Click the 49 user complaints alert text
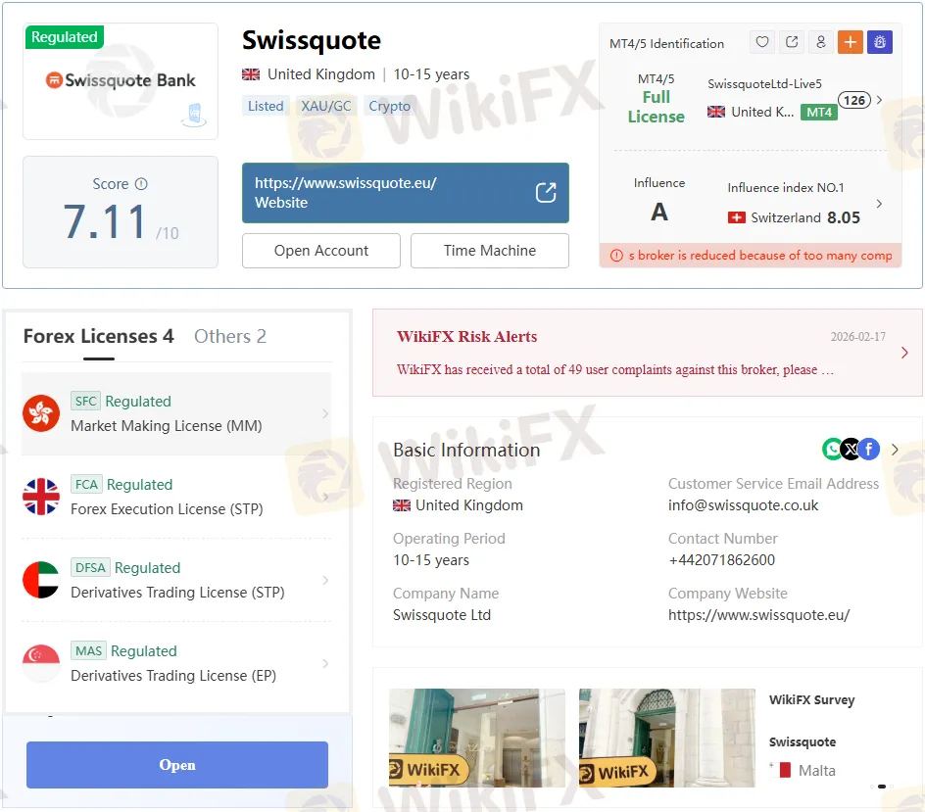925x812 pixels. click(614, 369)
